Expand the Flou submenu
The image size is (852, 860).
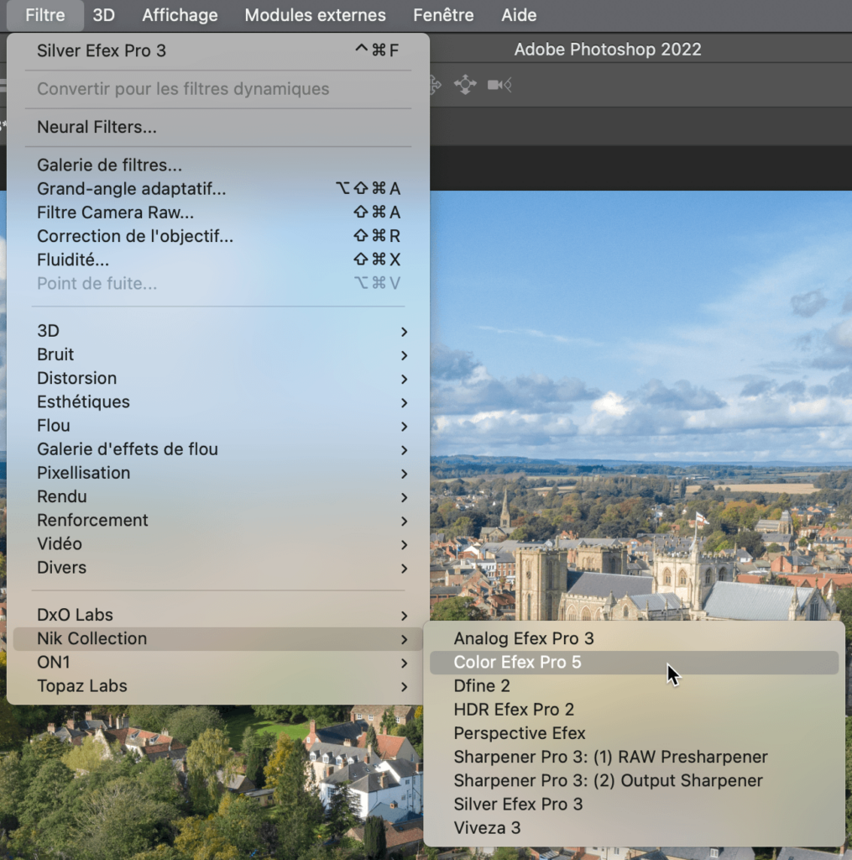(x=217, y=426)
